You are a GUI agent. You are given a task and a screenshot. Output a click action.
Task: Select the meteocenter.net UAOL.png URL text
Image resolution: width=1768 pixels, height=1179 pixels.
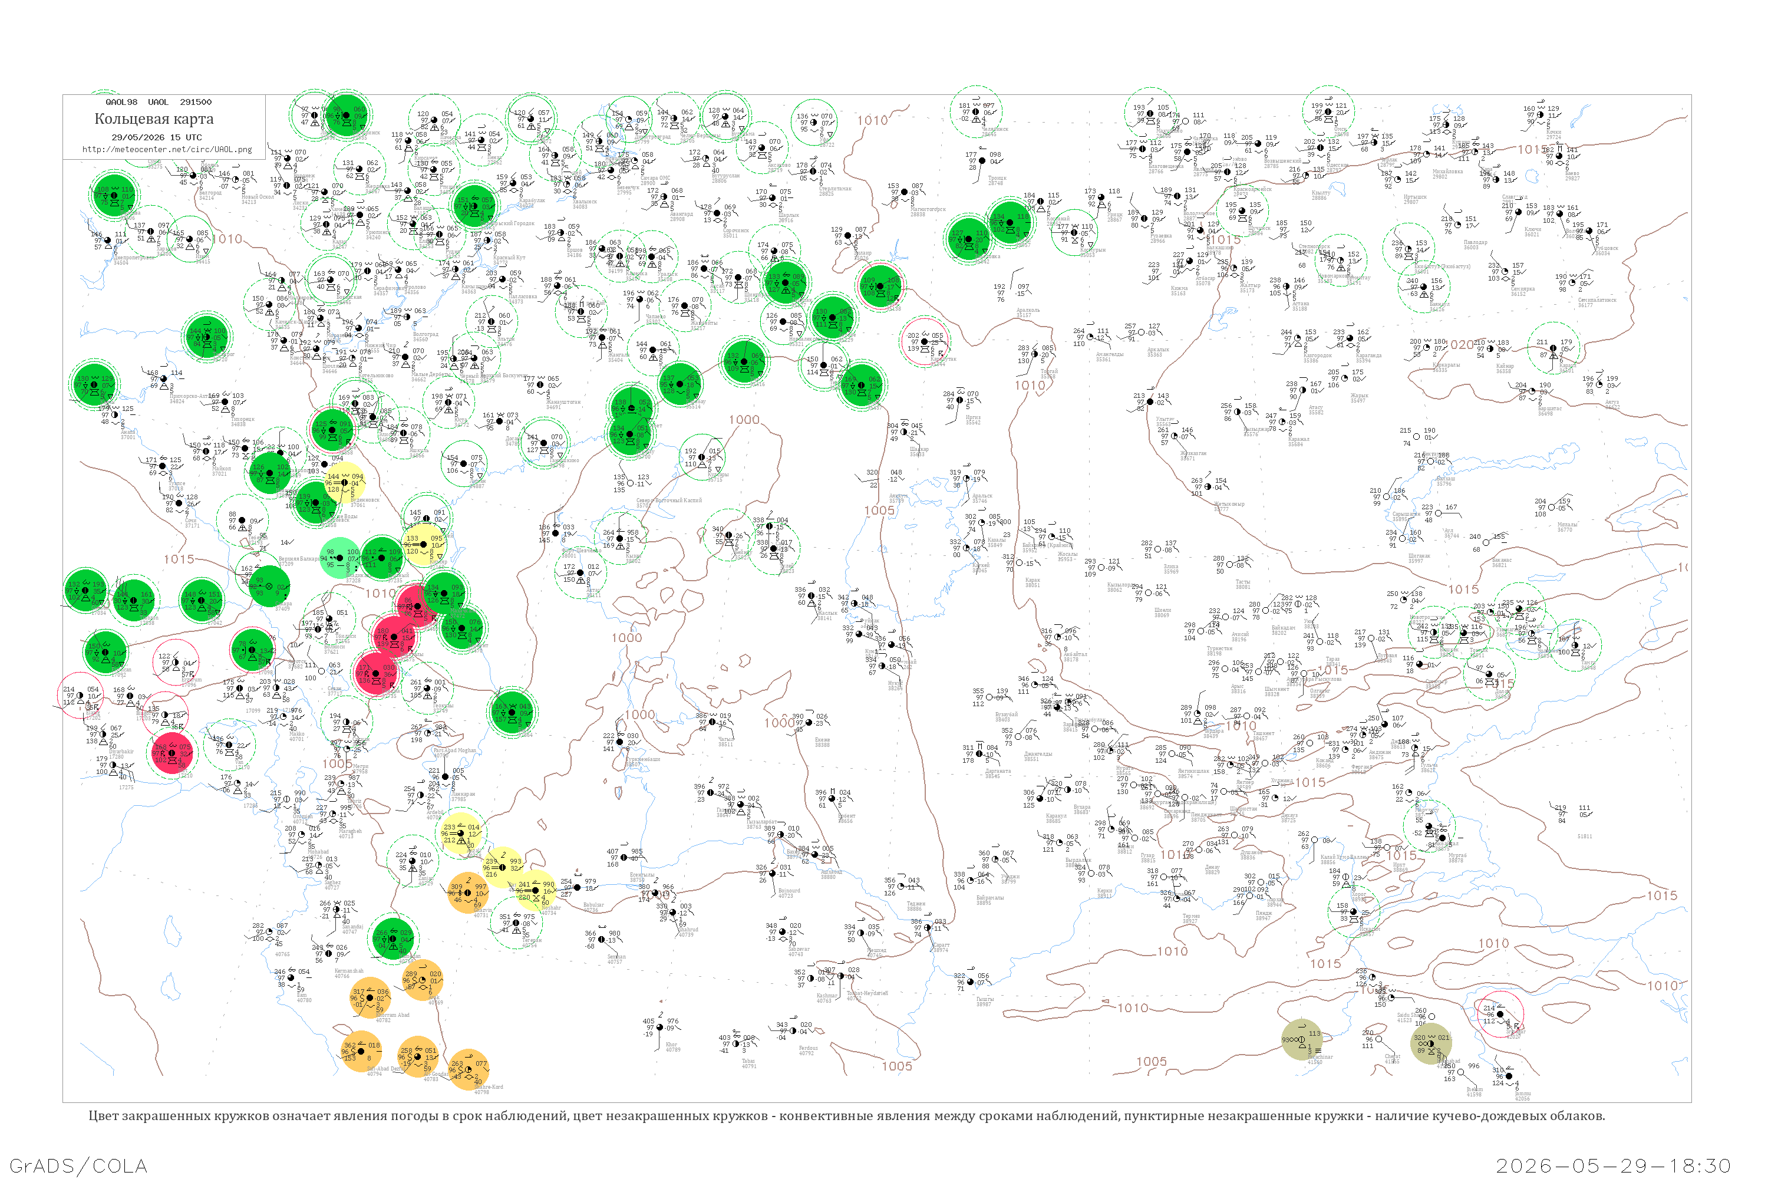167,150
